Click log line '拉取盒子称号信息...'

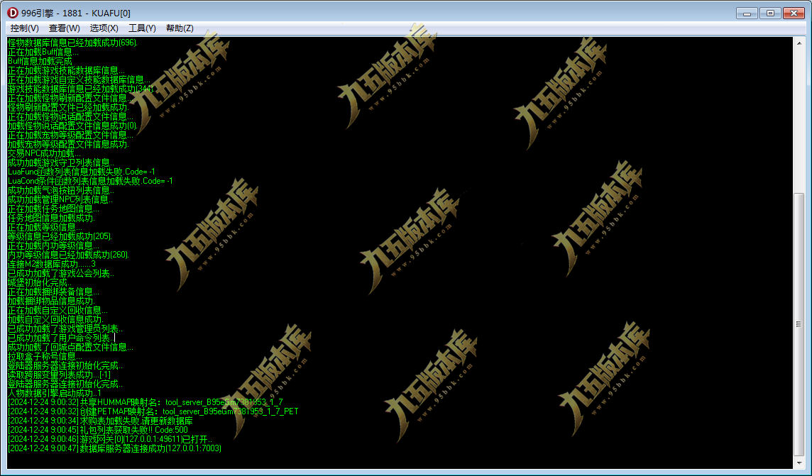(45, 357)
